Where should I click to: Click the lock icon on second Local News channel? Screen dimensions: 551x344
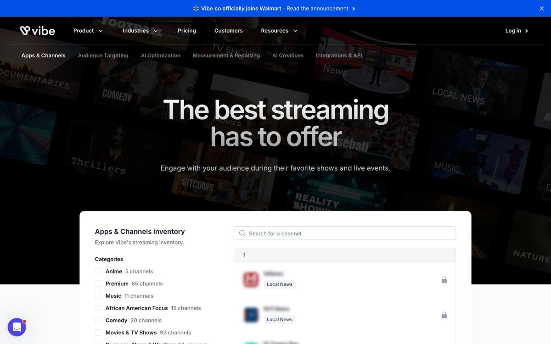(x=444, y=315)
